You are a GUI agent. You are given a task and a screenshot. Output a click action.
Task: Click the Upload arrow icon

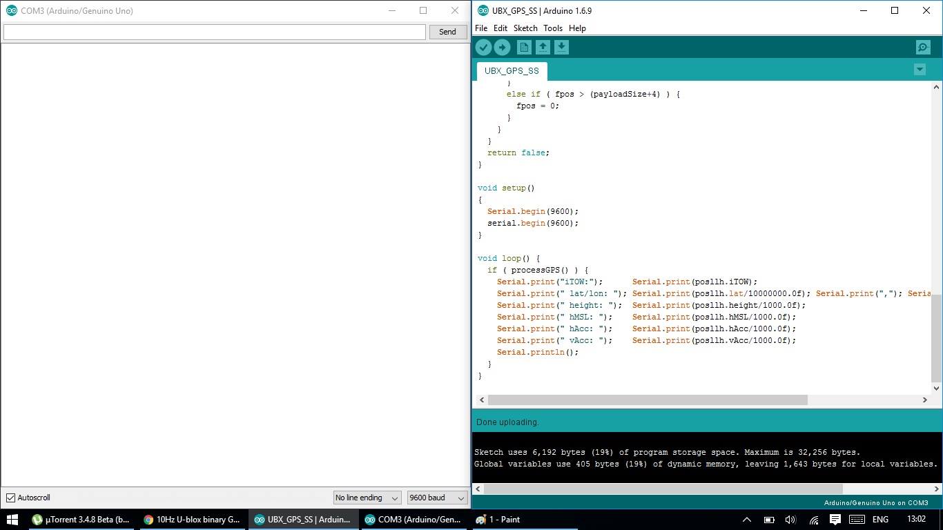click(x=502, y=47)
